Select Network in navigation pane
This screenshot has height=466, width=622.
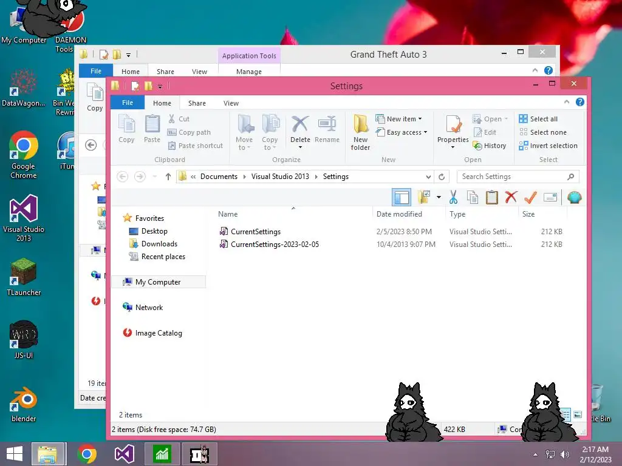click(x=149, y=308)
